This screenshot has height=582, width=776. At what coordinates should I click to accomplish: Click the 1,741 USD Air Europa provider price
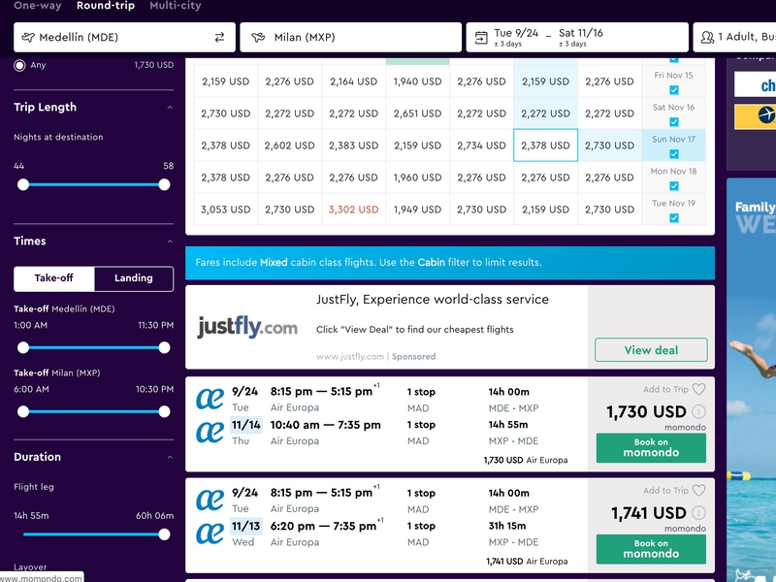click(x=527, y=562)
